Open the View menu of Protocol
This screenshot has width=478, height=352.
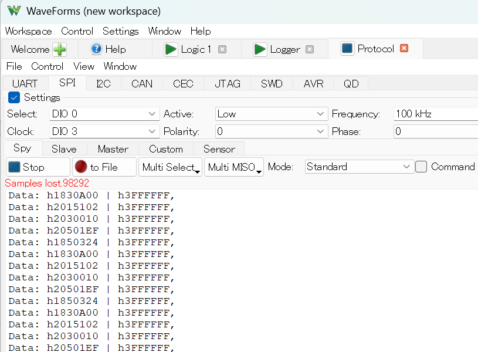click(84, 66)
